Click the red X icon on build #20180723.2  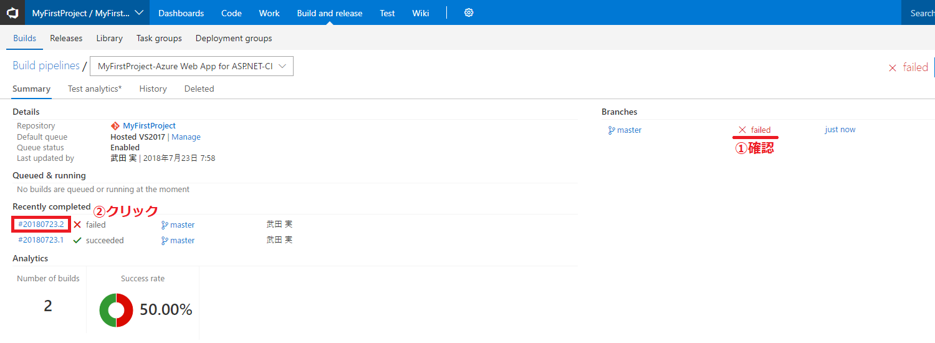click(77, 225)
